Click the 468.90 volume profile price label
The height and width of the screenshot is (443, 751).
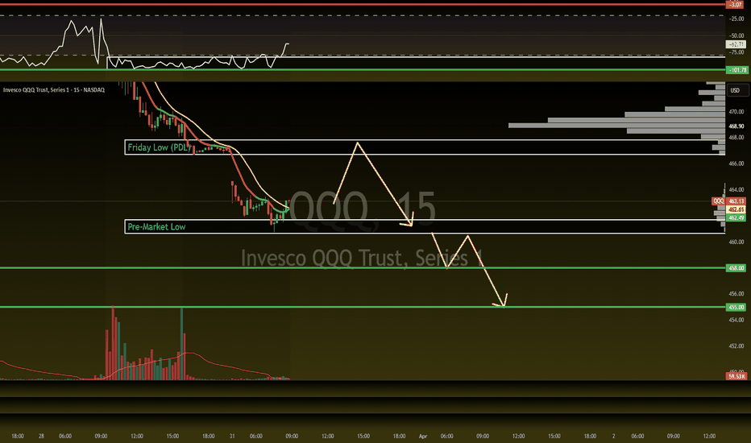point(736,126)
